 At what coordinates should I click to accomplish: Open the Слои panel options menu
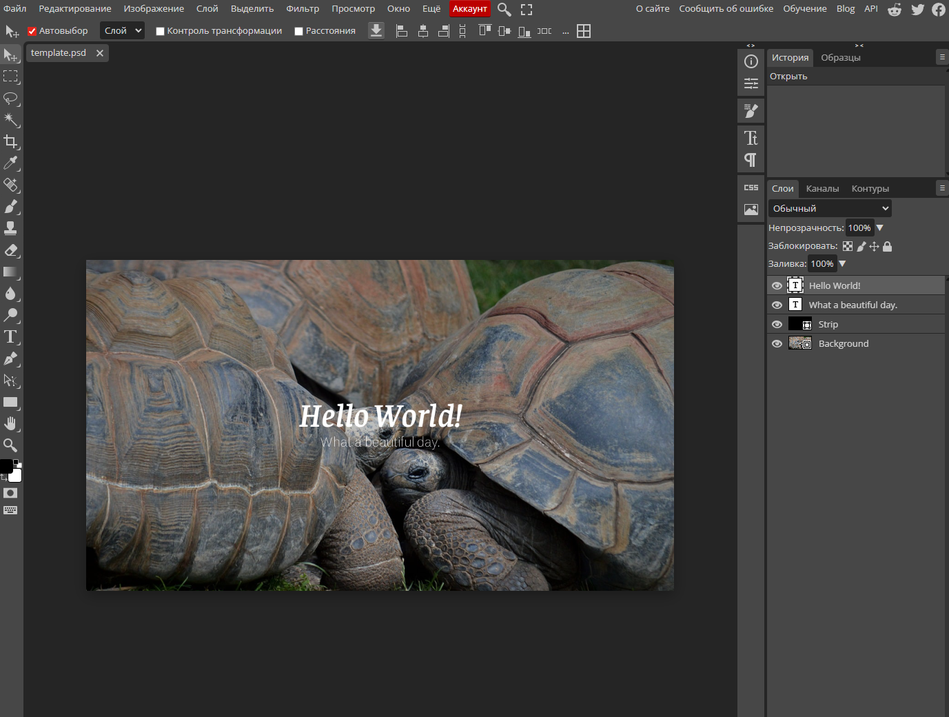click(x=942, y=188)
